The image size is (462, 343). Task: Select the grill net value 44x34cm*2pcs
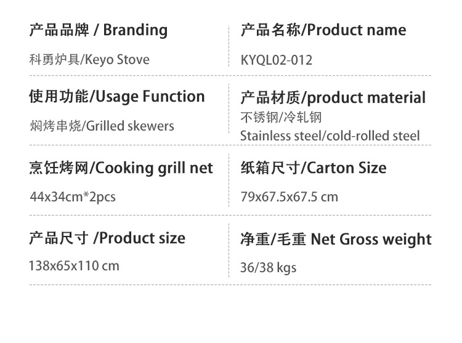click(x=73, y=198)
